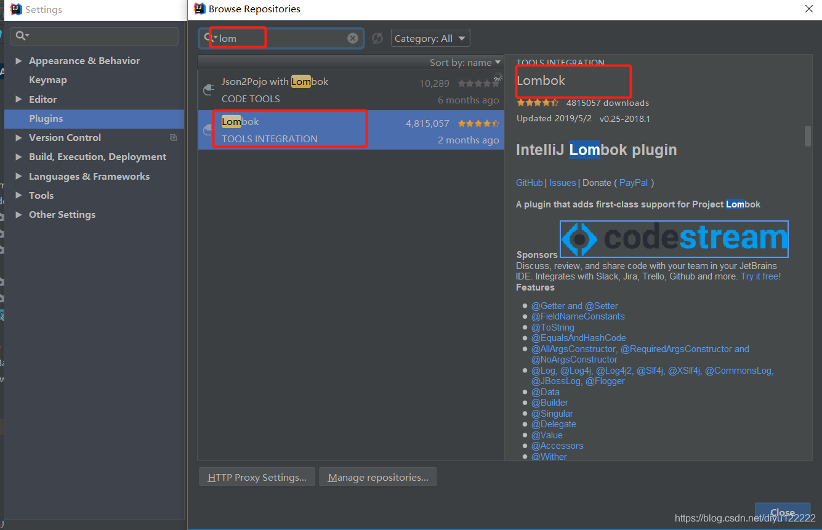Open the Issues link

point(563,183)
